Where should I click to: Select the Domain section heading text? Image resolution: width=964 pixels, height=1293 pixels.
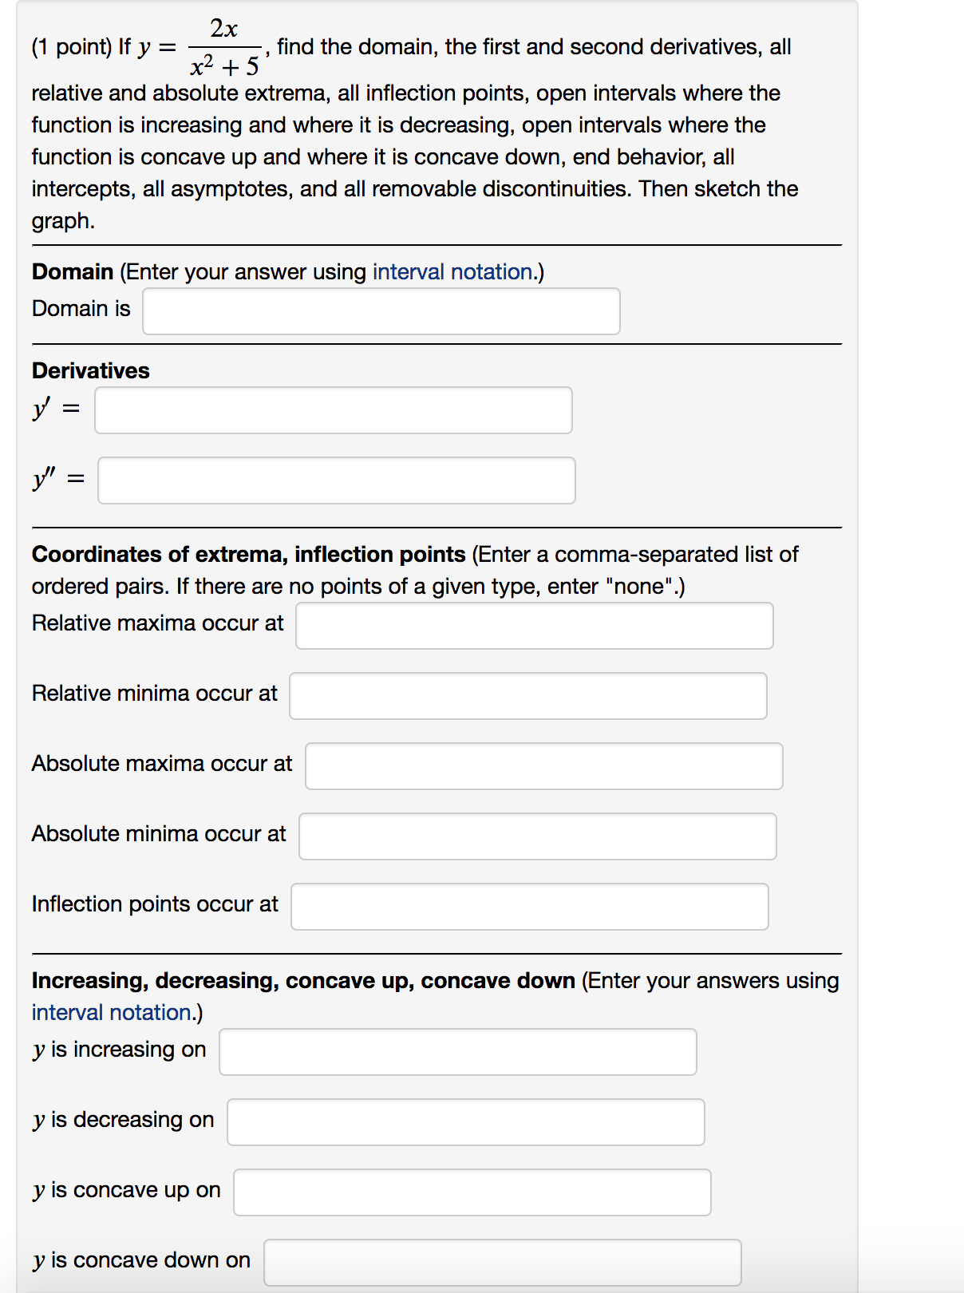tap(73, 271)
